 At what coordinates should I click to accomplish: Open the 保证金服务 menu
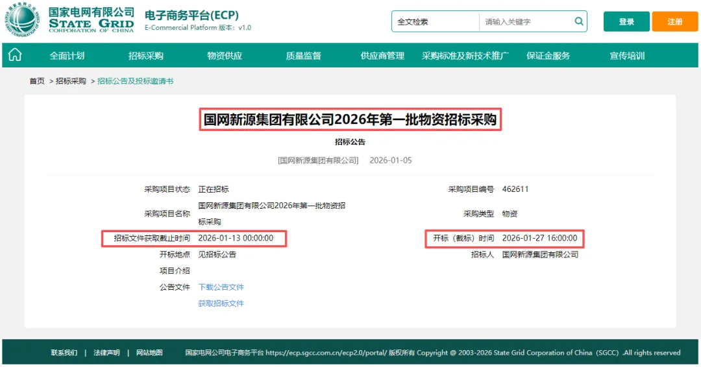(548, 56)
